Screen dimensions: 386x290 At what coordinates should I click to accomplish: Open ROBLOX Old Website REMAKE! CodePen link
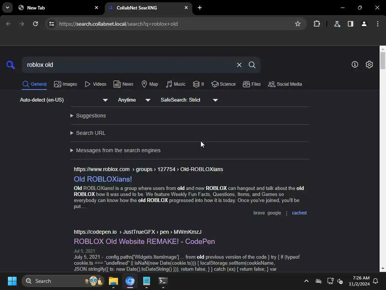[x=144, y=241]
